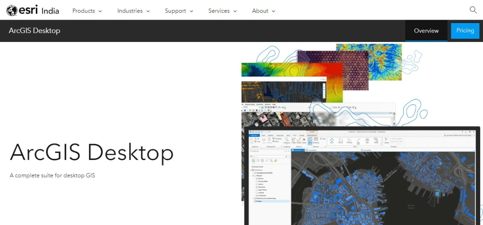The width and height of the screenshot is (483, 225).
Task: Expand the Products menu
Action: point(87,11)
